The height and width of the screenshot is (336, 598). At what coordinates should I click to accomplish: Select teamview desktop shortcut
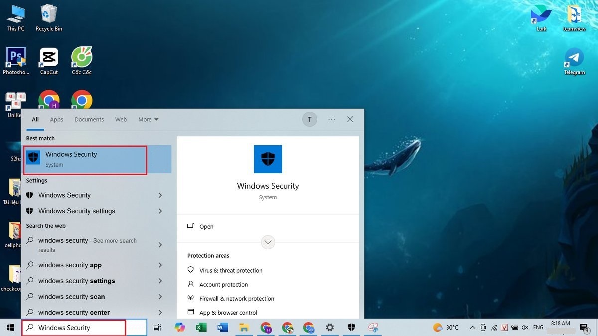574,18
